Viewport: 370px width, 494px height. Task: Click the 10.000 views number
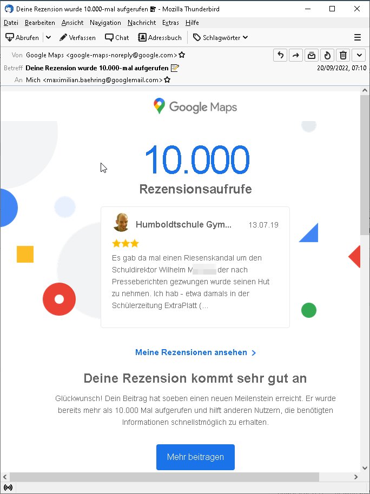[x=197, y=160]
